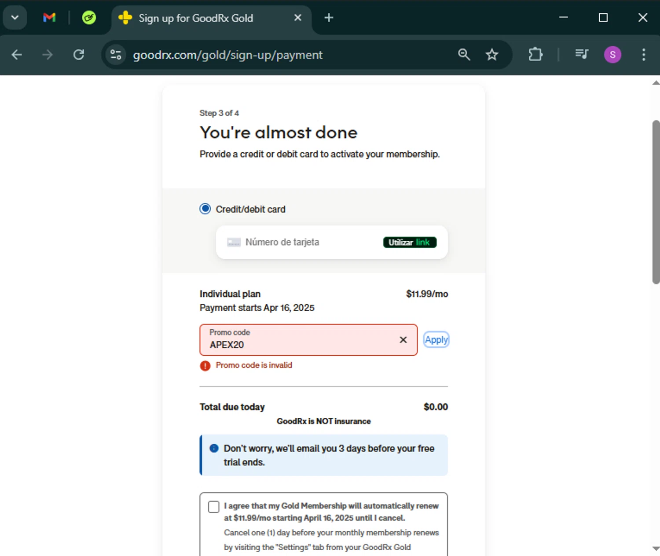
Task: Open the Extensions puzzle icon
Action: point(535,55)
